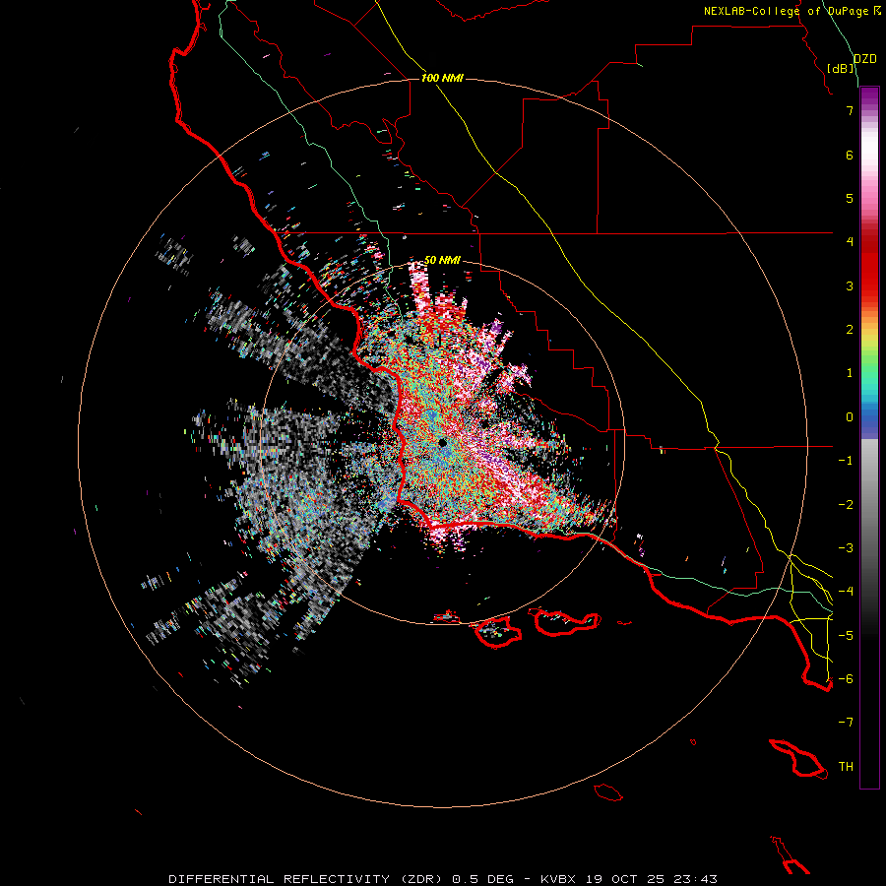Click the DZD legend title
The image size is (886, 886).
(865, 59)
